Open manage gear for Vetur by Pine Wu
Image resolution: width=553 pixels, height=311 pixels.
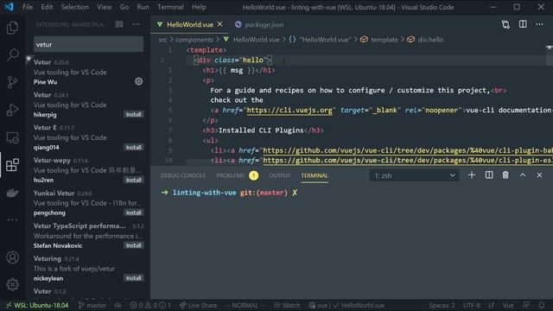click(x=138, y=82)
